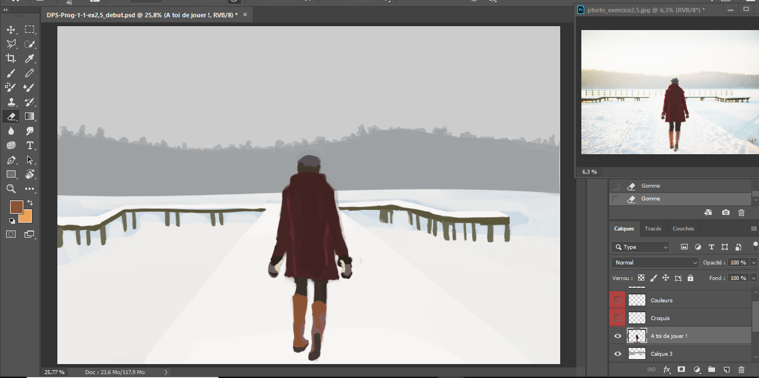Show the Couleurs layer
The image size is (759, 378).
click(x=617, y=300)
